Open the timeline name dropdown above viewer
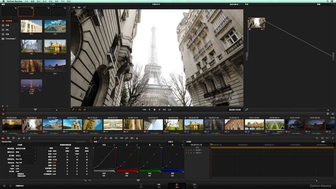Screen dimensions: 336x189 click(x=157, y=4)
